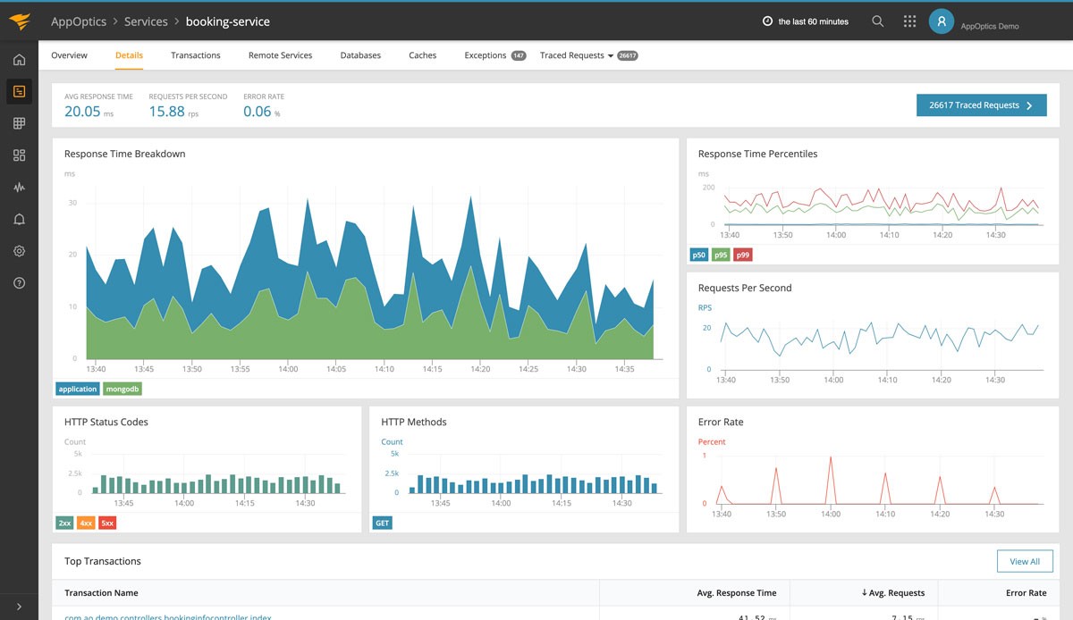The height and width of the screenshot is (620, 1073).
Task: Toggle the p99 percentile legend
Action: [742, 255]
